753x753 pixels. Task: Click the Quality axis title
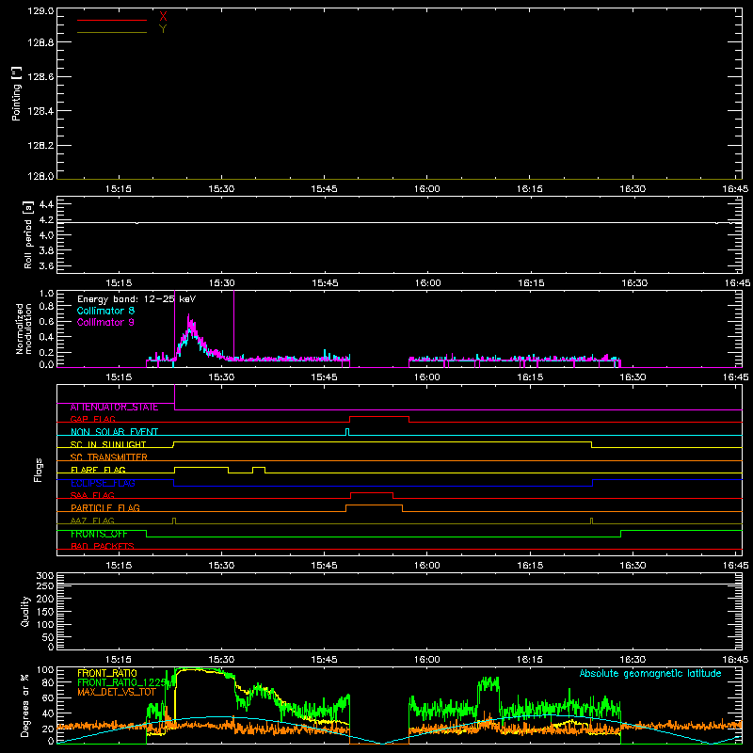25,611
